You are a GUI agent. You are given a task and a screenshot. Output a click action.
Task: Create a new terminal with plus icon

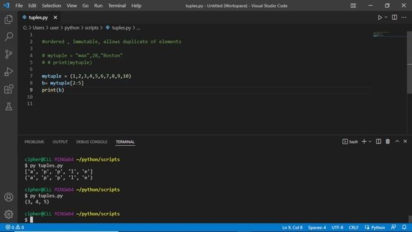[x=364, y=142]
